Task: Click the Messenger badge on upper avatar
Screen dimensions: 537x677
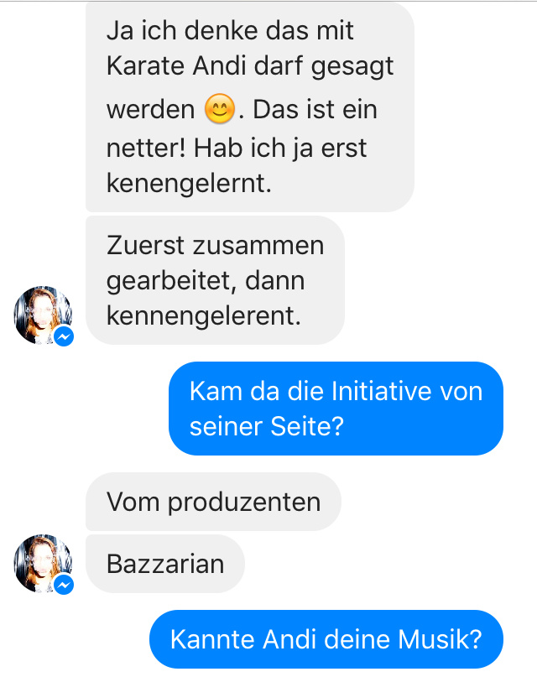Action: coord(64,336)
